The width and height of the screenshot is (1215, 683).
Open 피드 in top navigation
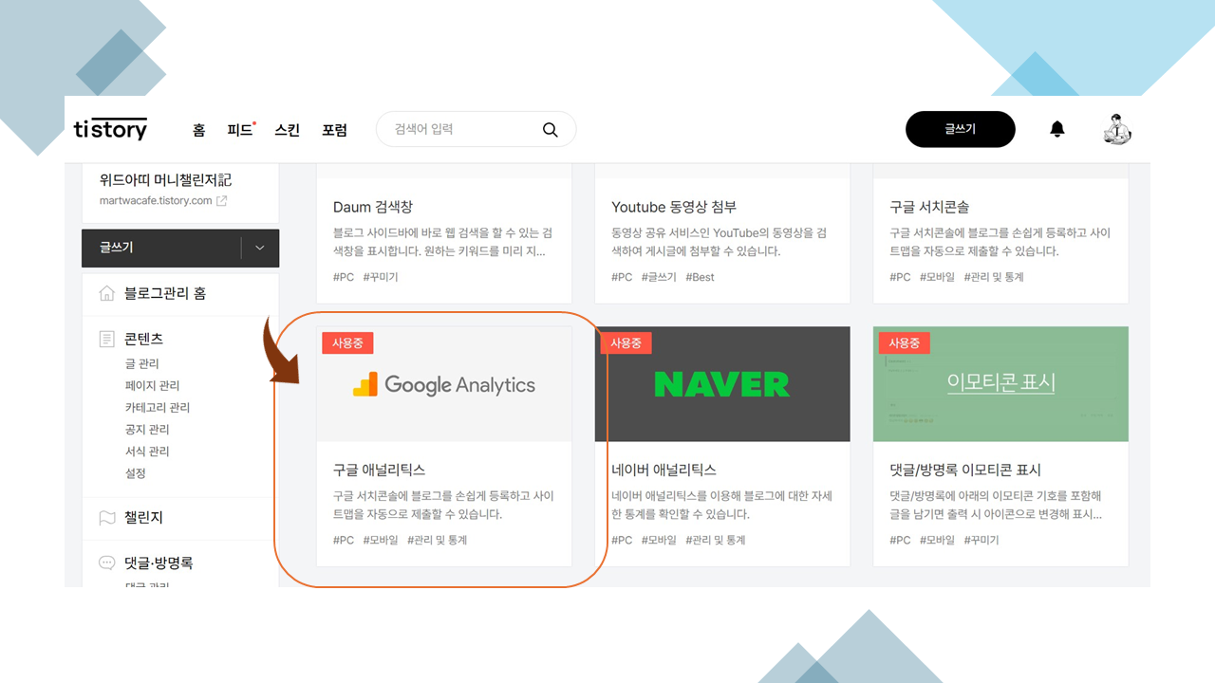[240, 130]
